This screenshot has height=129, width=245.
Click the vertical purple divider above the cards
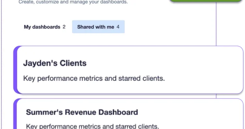pos(216,23)
